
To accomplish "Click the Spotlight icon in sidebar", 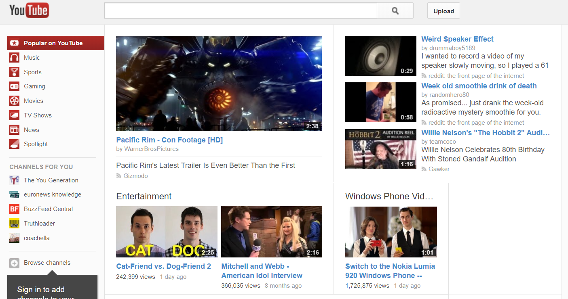I will pyautogui.click(x=15, y=144).
